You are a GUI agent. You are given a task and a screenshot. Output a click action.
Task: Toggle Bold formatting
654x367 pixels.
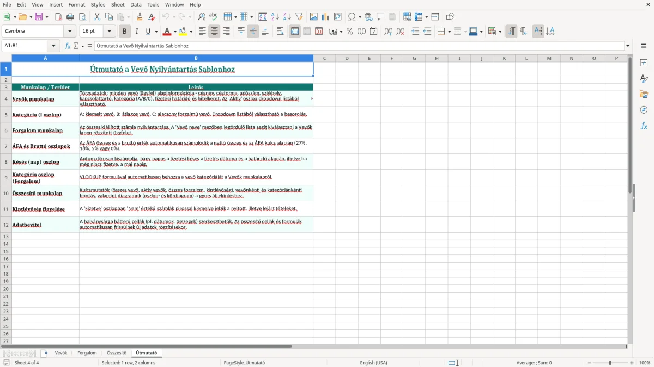pyautogui.click(x=124, y=32)
